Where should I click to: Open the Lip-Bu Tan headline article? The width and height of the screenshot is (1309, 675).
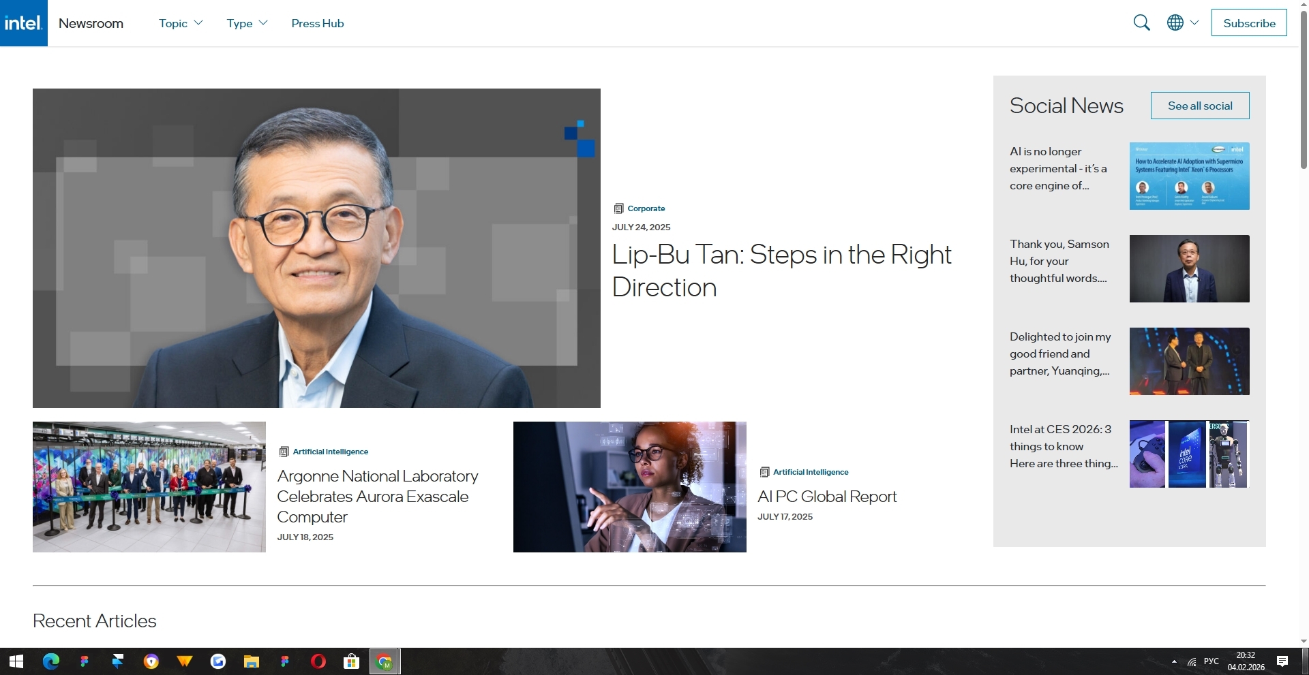[781, 270]
